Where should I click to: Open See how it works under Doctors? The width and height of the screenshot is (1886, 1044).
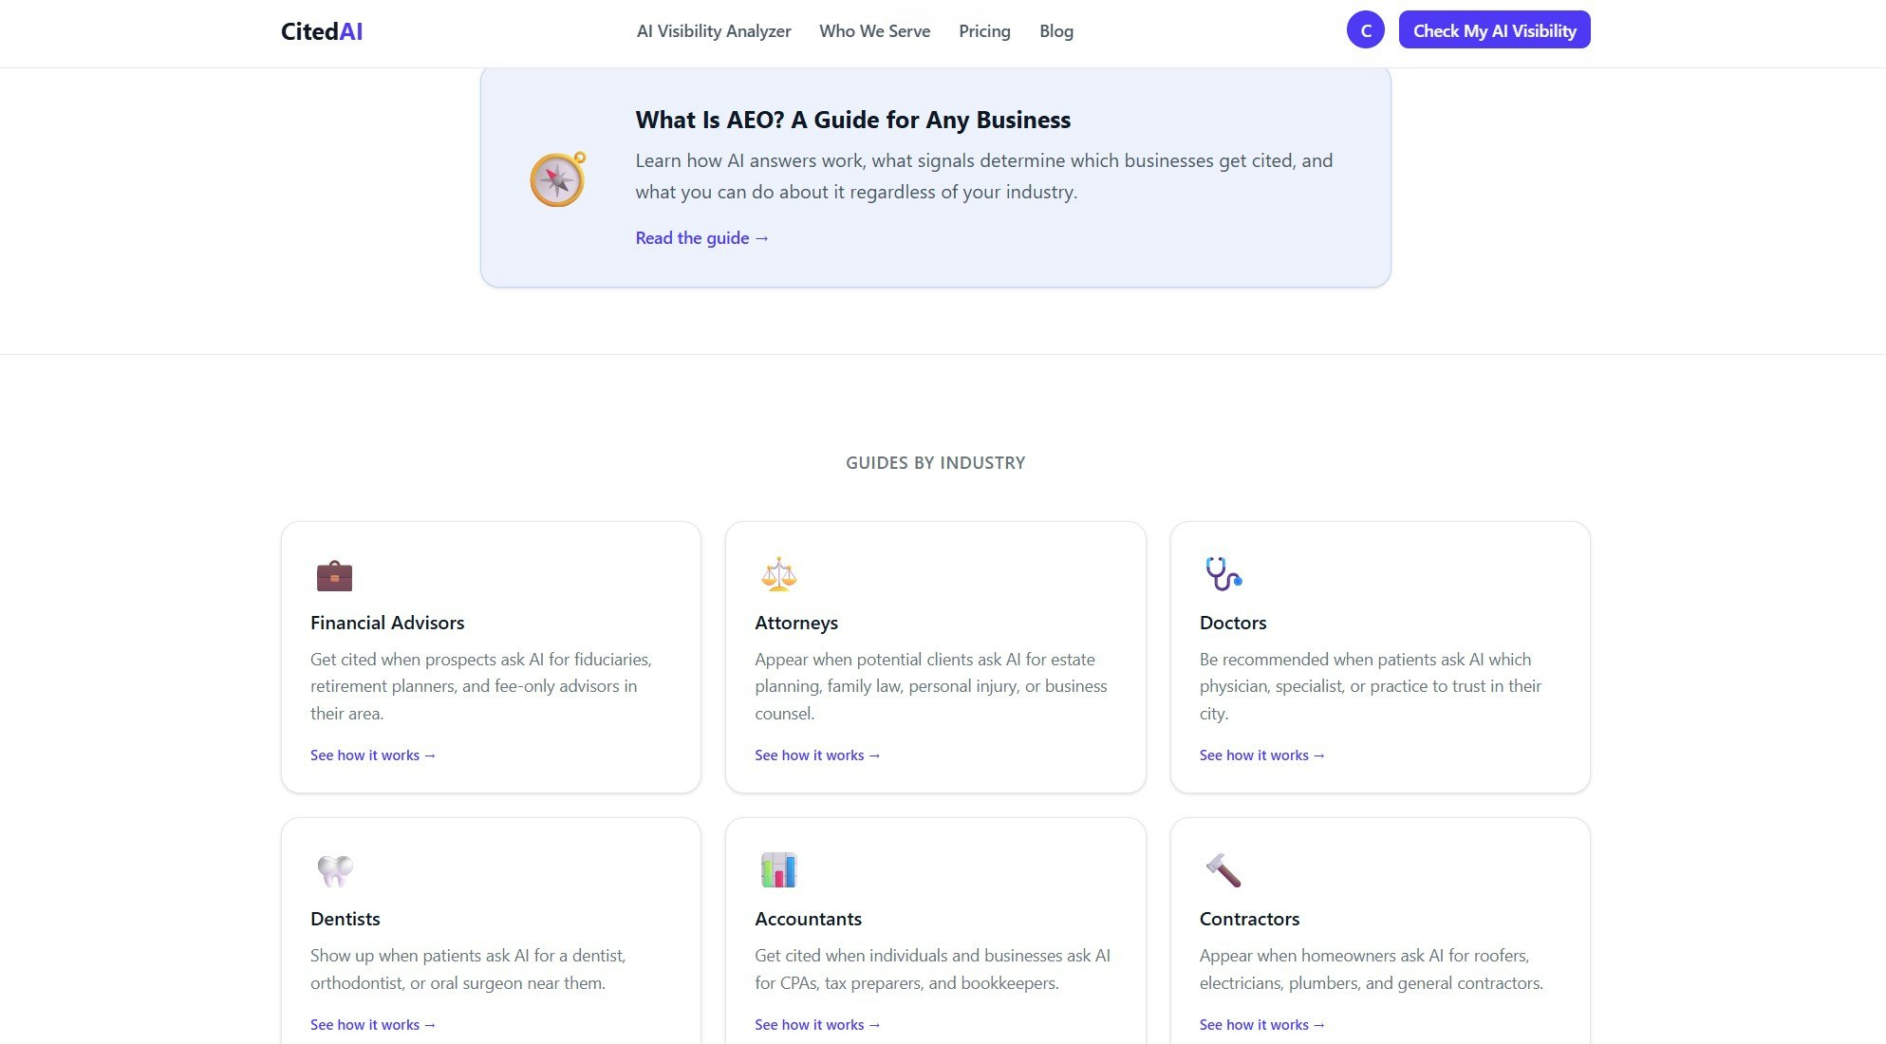click(1261, 755)
